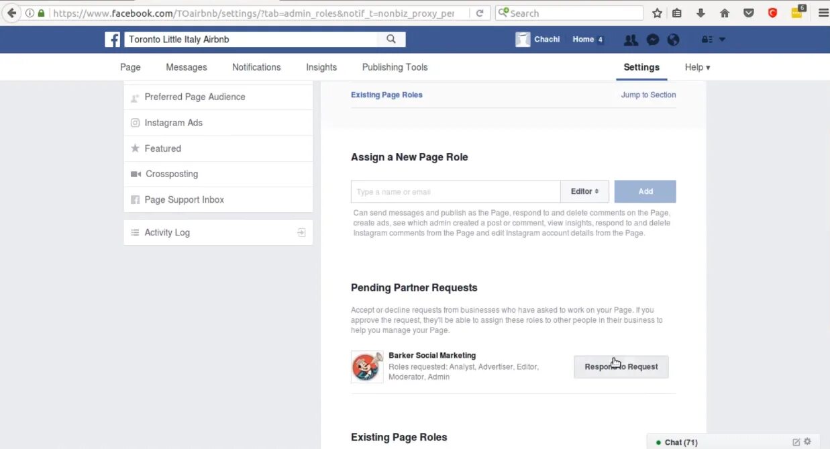Screen dimensions: 830x449
Task: Open Publishing Tools tab
Action: pos(395,67)
